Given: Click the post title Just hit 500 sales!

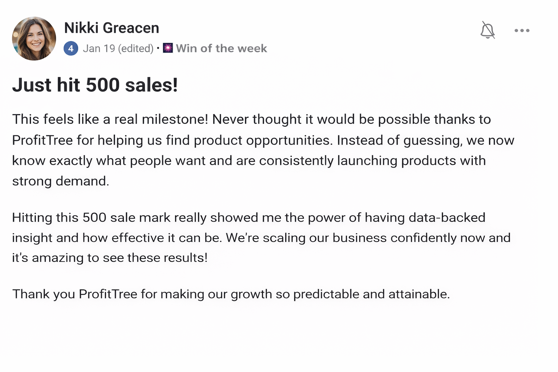Looking at the screenshot, I should pos(95,85).
